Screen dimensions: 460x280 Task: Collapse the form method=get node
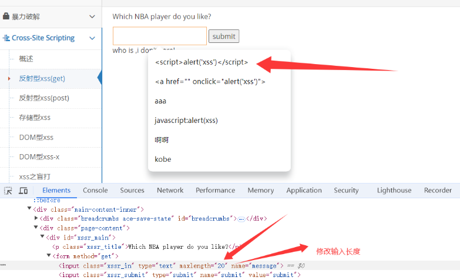(49, 255)
